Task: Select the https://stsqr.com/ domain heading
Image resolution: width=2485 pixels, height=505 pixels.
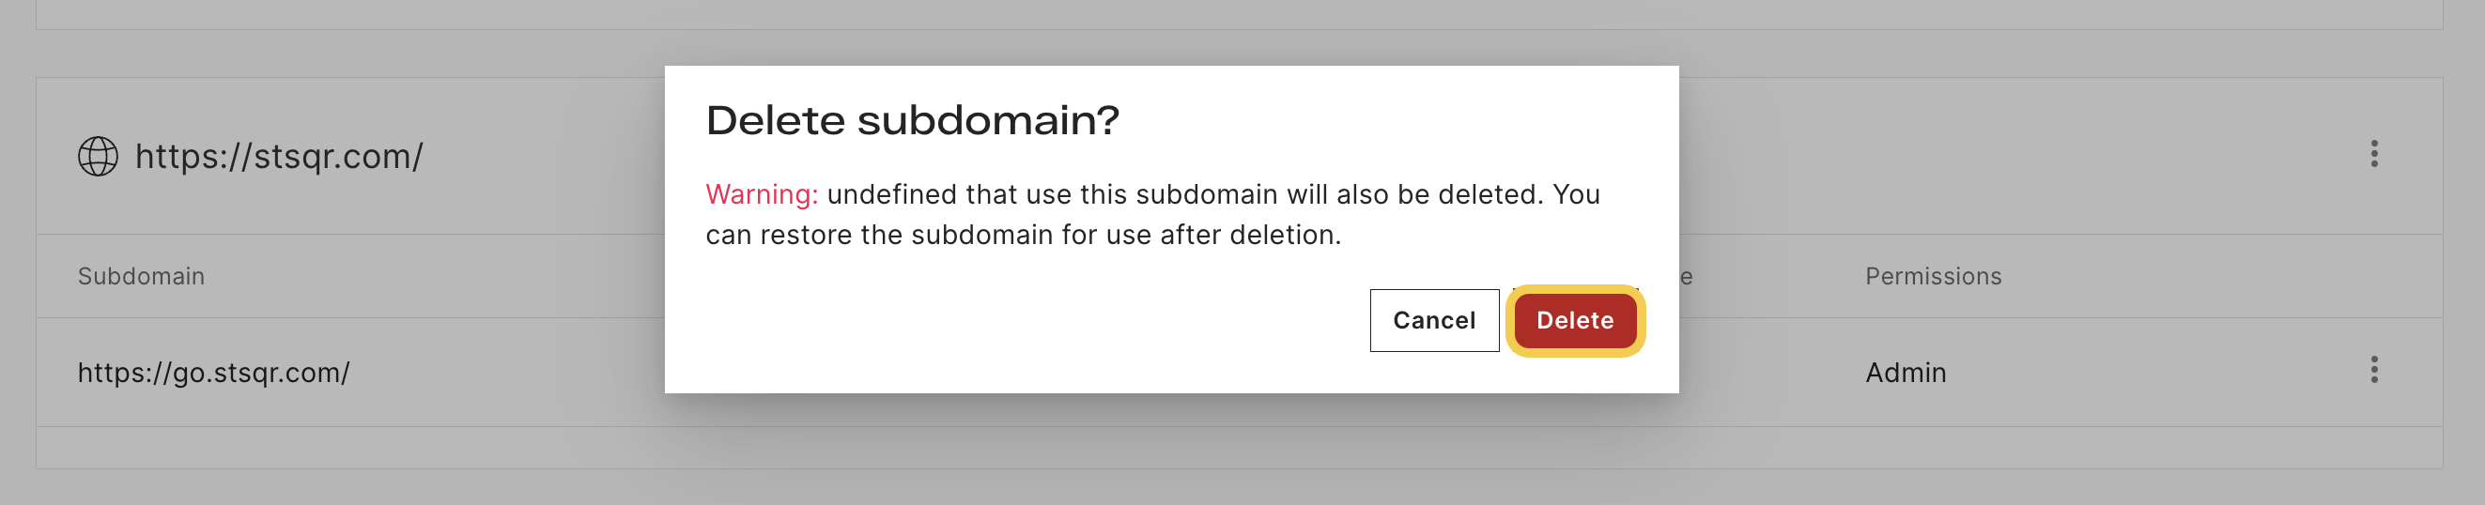Action: point(279,156)
